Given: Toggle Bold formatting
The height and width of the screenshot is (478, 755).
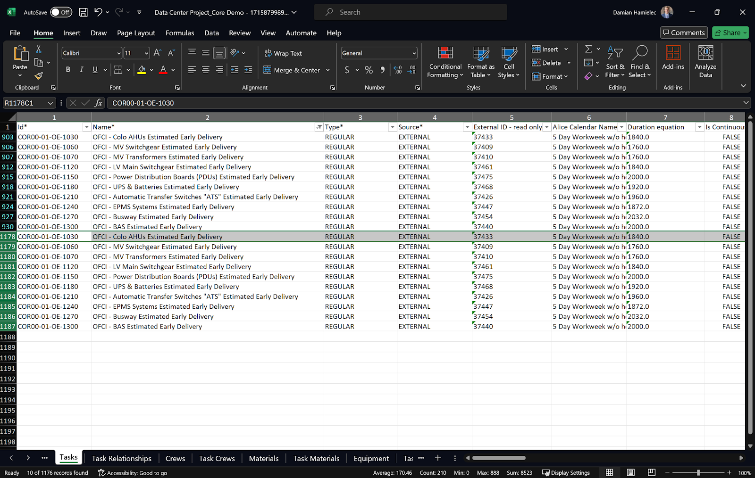Looking at the screenshot, I should (x=68, y=70).
